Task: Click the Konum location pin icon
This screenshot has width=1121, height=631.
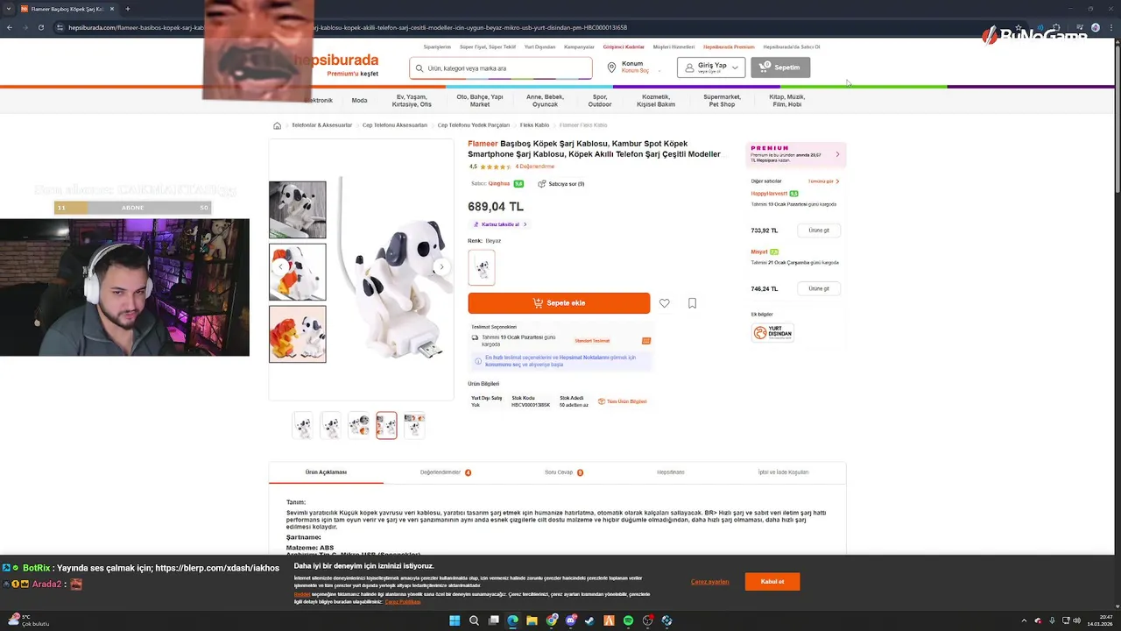Action: tap(611, 67)
